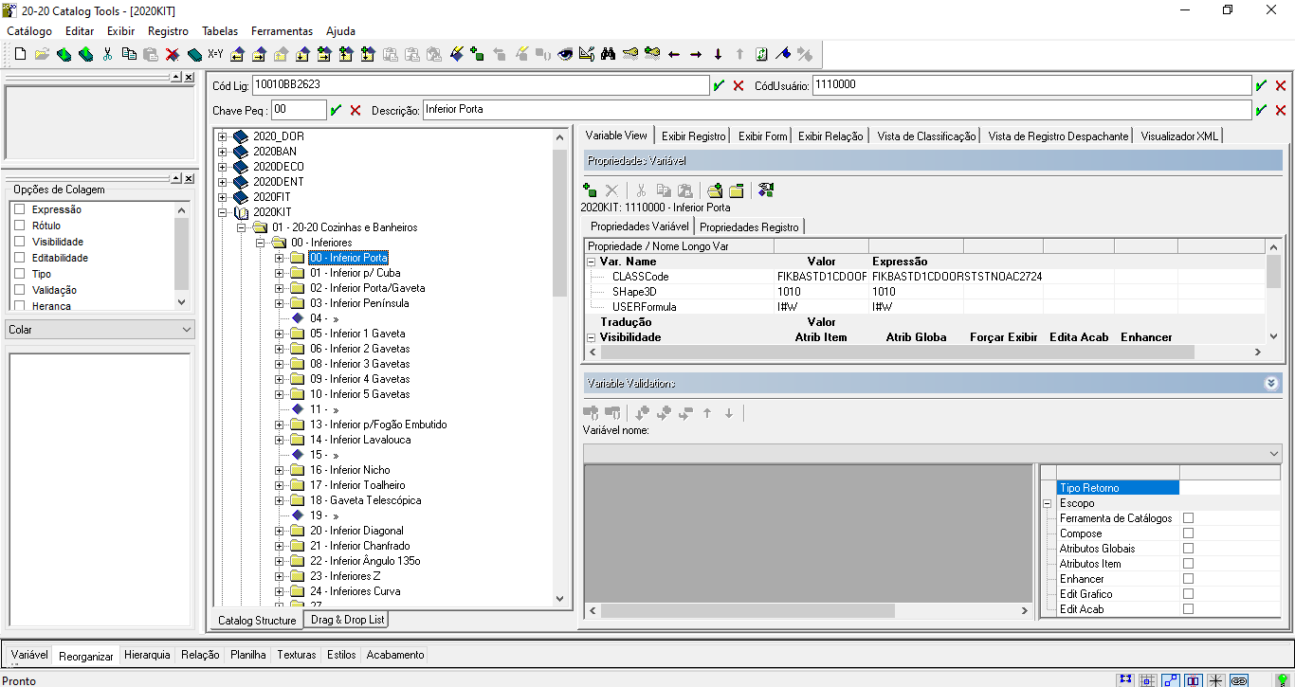Click the add folder icon in Variable panel
This screenshot has width=1295, height=687.
(x=715, y=190)
